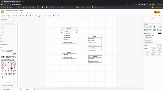
Task: Select the X-shaped destruction UML shape
Action: pyautogui.click(x=2, y=74)
